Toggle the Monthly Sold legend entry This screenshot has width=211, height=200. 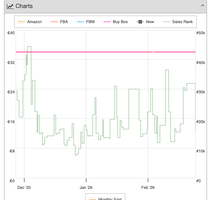tap(105, 199)
